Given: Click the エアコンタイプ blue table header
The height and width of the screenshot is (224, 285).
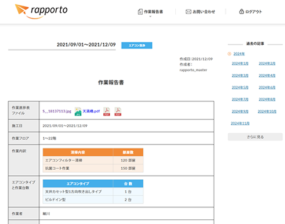Looking at the screenshot, I should point(78,183).
